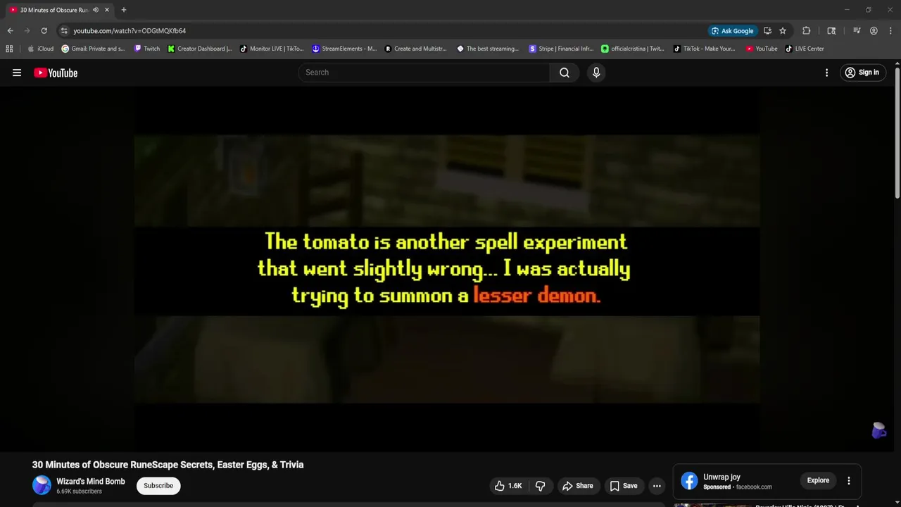This screenshot has width=901, height=507.
Task: Focus the YouTube search field
Action: point(424,73)
